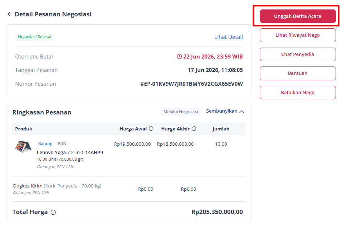Click the Sembunyikan link
This screenshot has width=349, height=226.
coord(222,111)
